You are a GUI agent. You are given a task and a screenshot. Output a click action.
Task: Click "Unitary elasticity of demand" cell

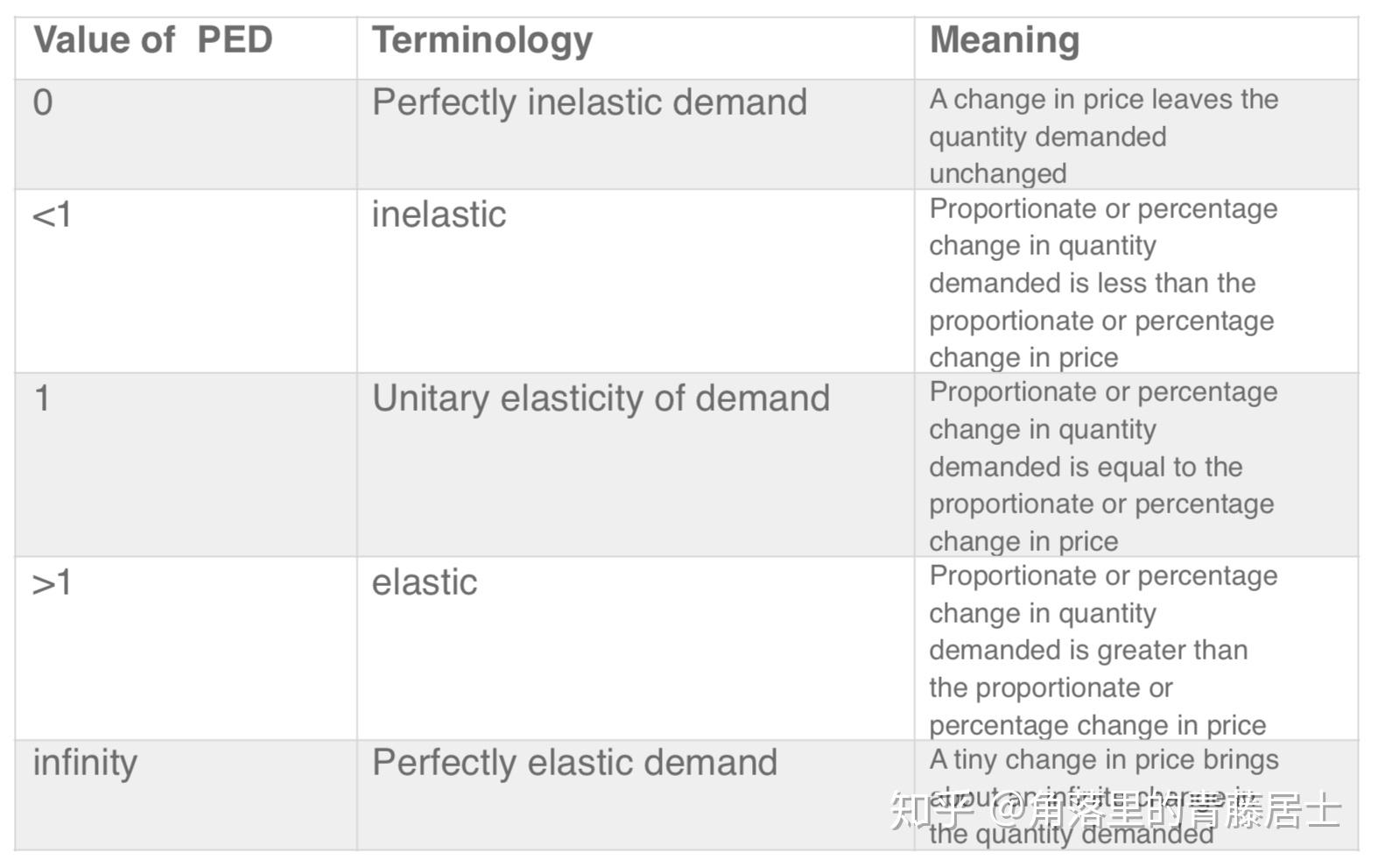[x=601, y=399]
